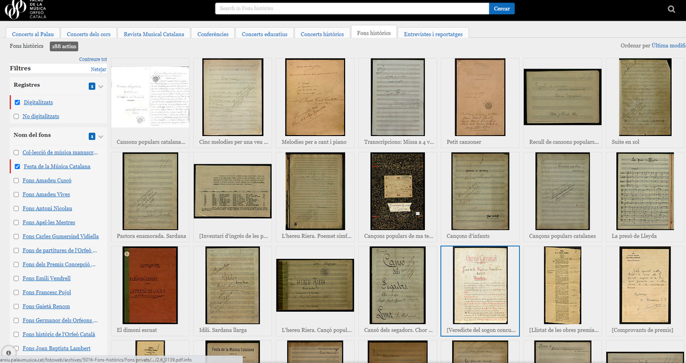Click the Palau de la Música logo
Image resolution: width=686 pixels, height=363 pixels.
click(x=25, y=9)
